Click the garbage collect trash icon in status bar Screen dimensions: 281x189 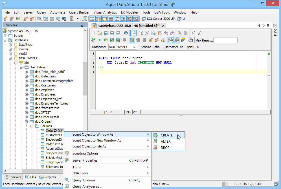click(276, 184)
